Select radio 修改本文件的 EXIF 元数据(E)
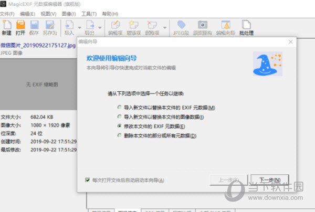315x212 pixels. [120, 126]
